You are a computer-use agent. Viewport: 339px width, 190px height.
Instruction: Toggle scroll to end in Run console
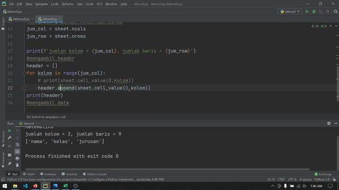17,151
